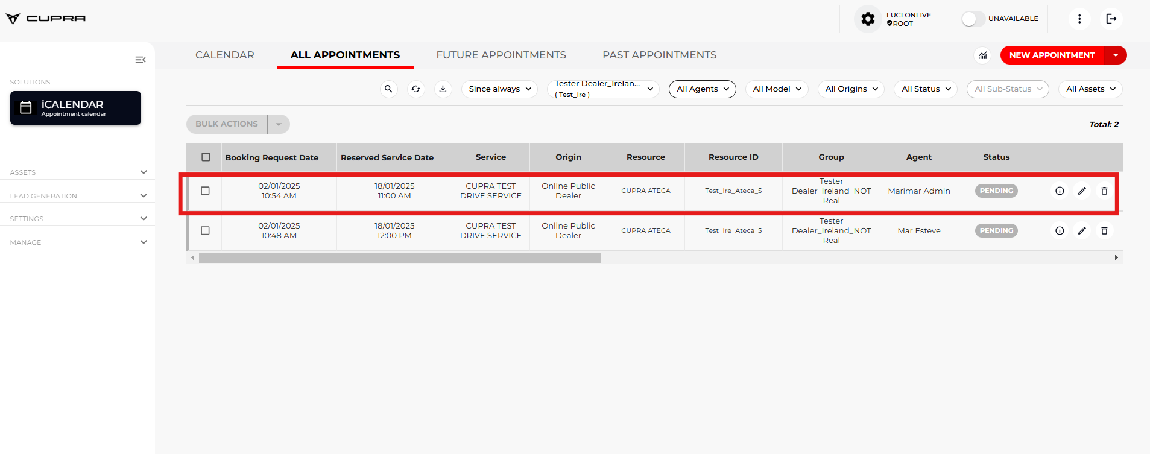This screenshot has height=454, width=1150.
Task: Delete the Mar Esteve appointment
Action: click(1104, 231)
